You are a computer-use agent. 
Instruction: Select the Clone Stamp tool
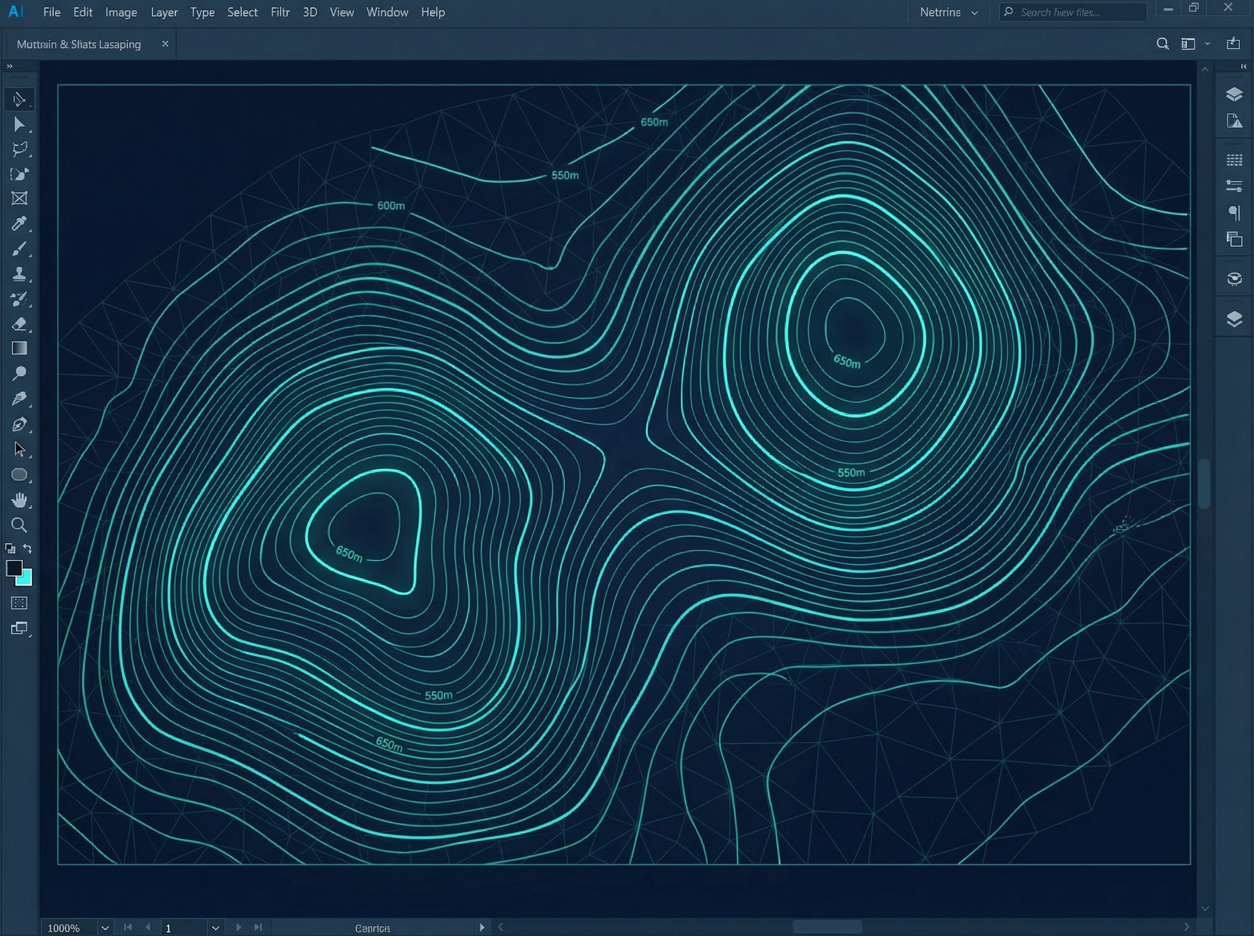tap(19, 274)
